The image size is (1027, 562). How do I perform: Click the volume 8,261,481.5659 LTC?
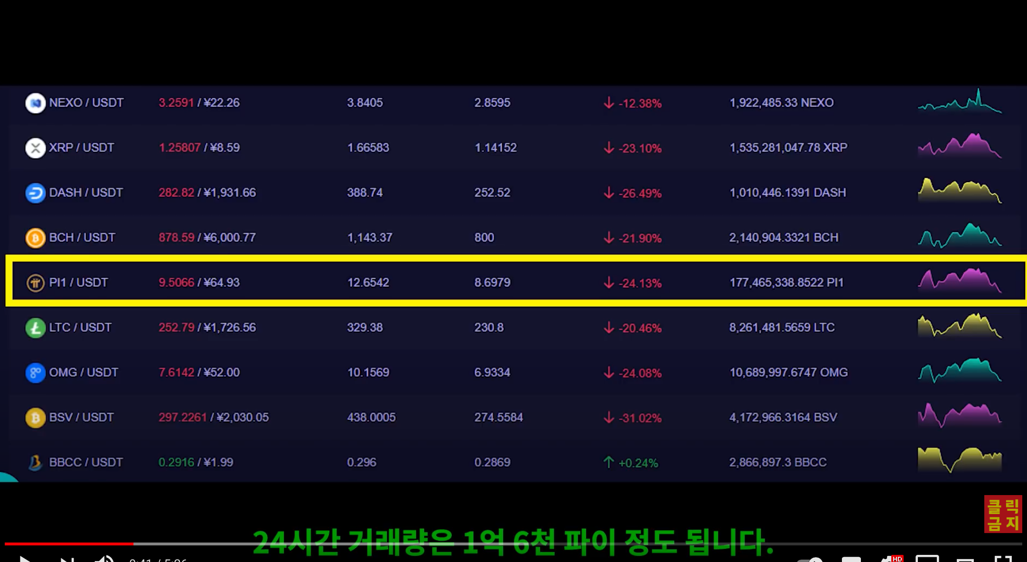pyautogui.click(x=782, y=328)
